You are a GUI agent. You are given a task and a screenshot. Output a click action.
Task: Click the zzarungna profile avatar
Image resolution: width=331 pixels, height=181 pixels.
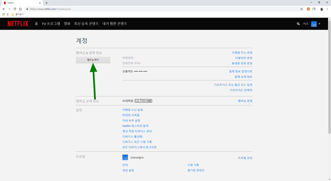coord(125,157)
